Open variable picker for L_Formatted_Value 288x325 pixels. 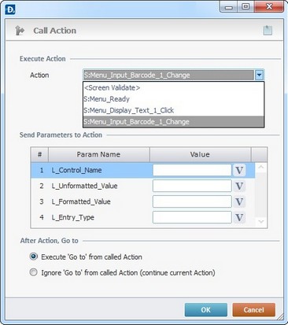pyautogui.click(x=239, y=201)
